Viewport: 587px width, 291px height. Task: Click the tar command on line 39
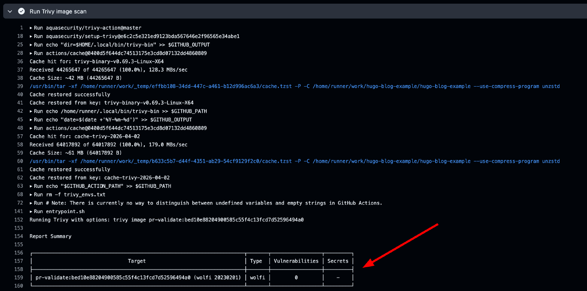point(294,86)
